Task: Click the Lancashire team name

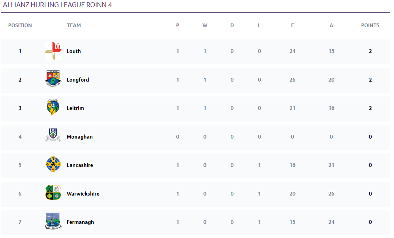Action: (80, 165)
